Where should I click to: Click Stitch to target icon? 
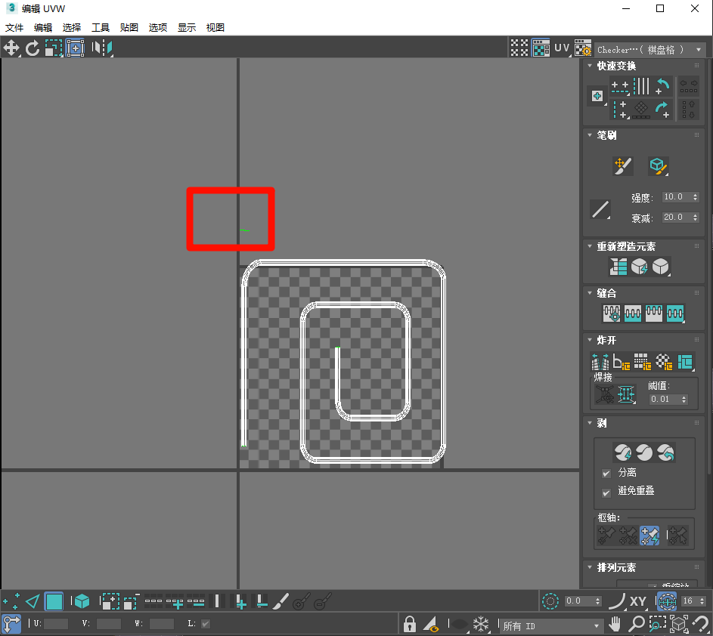(x=612, y=313)
